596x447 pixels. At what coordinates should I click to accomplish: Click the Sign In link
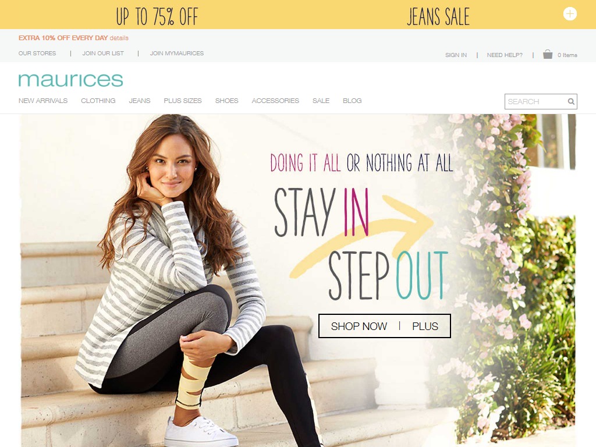[x=456, y=55]
